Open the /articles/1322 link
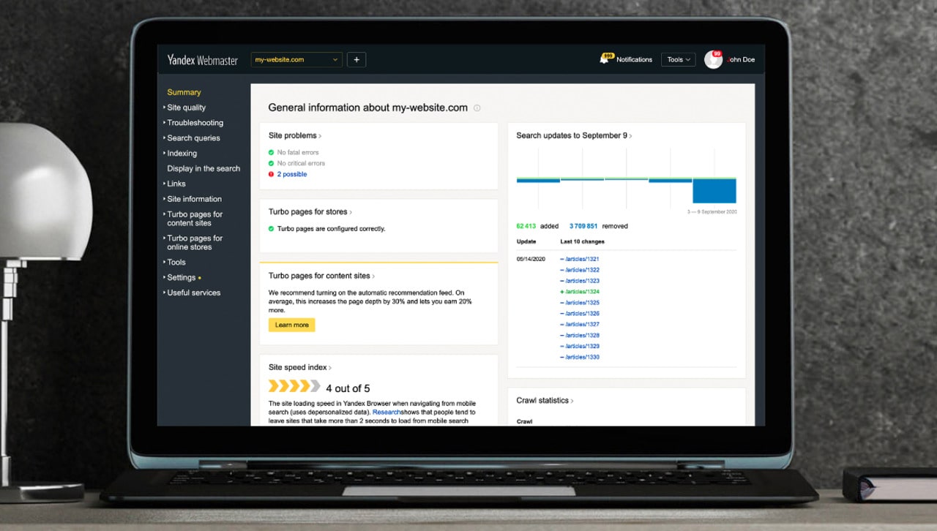The height and width of the screenshot is (531, 937). 582,270
